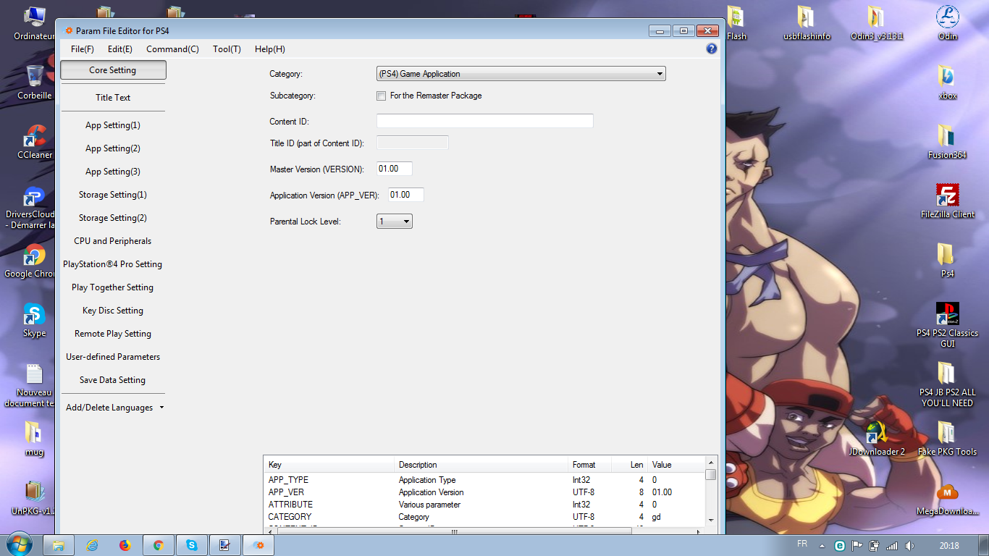Enable For the Remaster Package checkbox
989x556 pixels.
click(x=381, y=96)
